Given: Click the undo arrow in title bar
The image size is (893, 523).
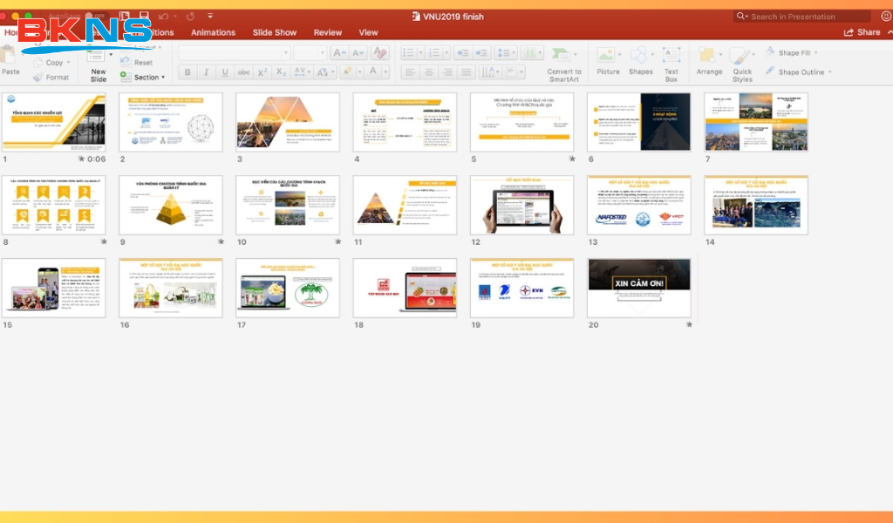Looking at the screenshot, I should [163, 17].
